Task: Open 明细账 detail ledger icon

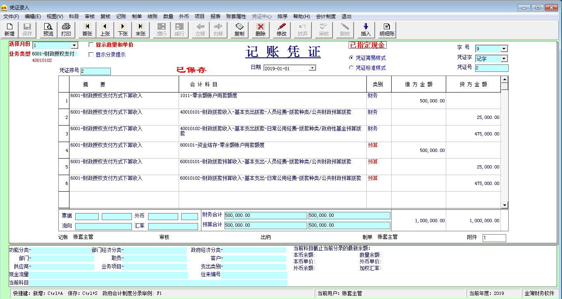Action: (x=387, y=30)
